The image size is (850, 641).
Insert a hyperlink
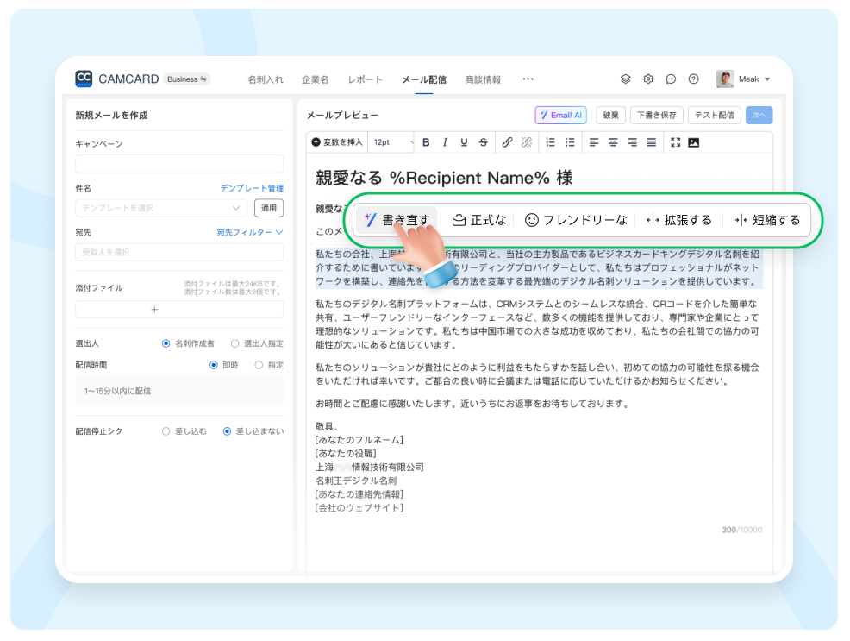tap(507, 142)
